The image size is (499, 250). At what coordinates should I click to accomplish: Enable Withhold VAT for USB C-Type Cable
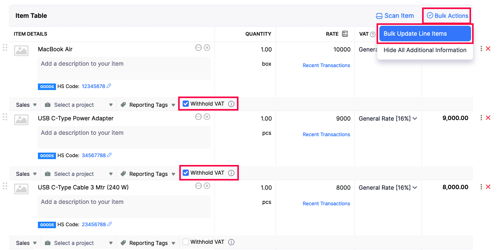pyautogui.click(x=186, y=242)
